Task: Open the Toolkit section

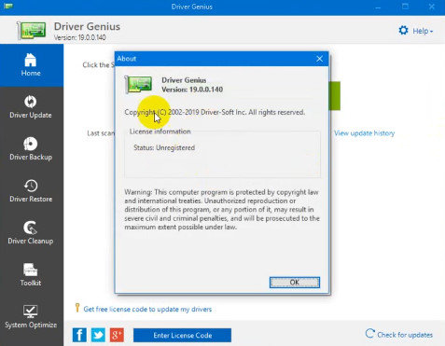Action: (31, 275)
